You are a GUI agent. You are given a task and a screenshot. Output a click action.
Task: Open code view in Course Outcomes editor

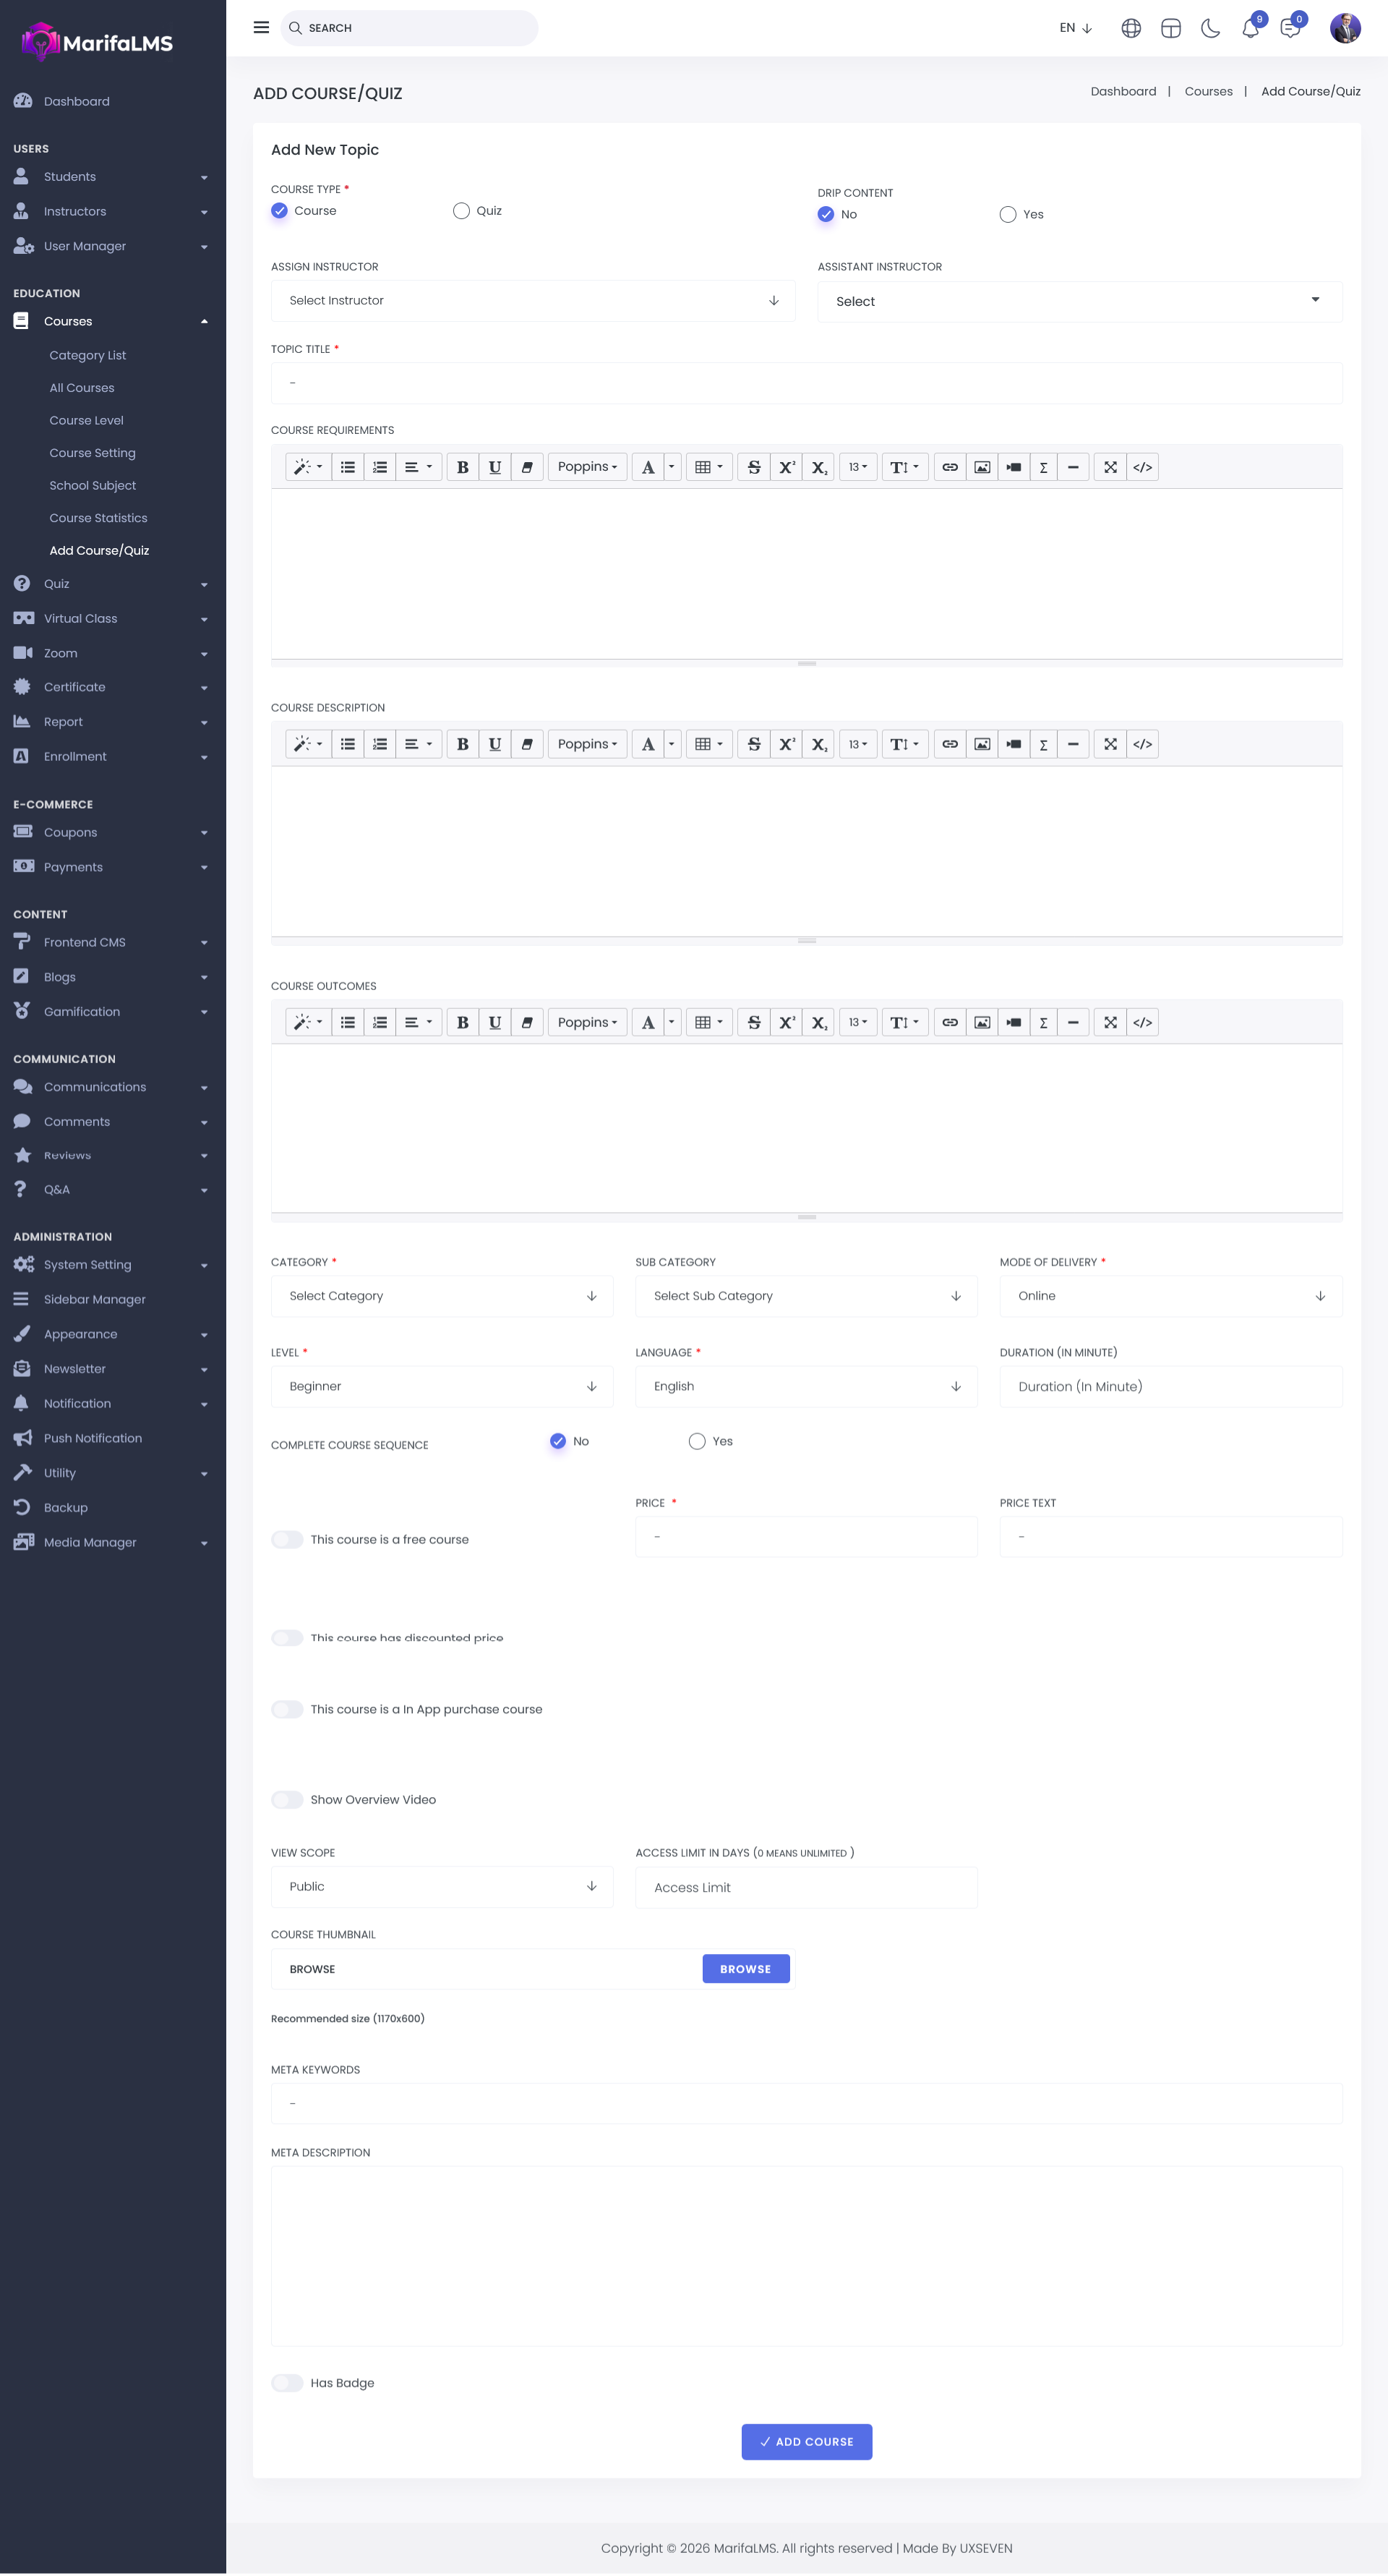1142,1022
